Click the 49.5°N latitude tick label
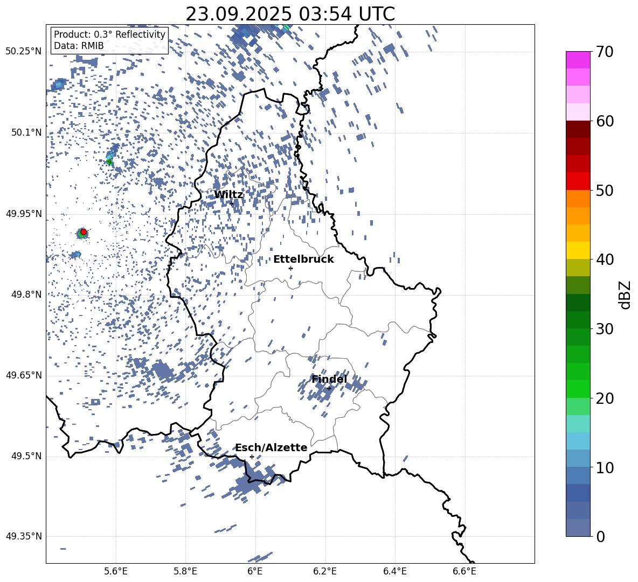Image resolution: width=638 pixels, height=582 pixels. pyautogui.click(x=26, y=456)
